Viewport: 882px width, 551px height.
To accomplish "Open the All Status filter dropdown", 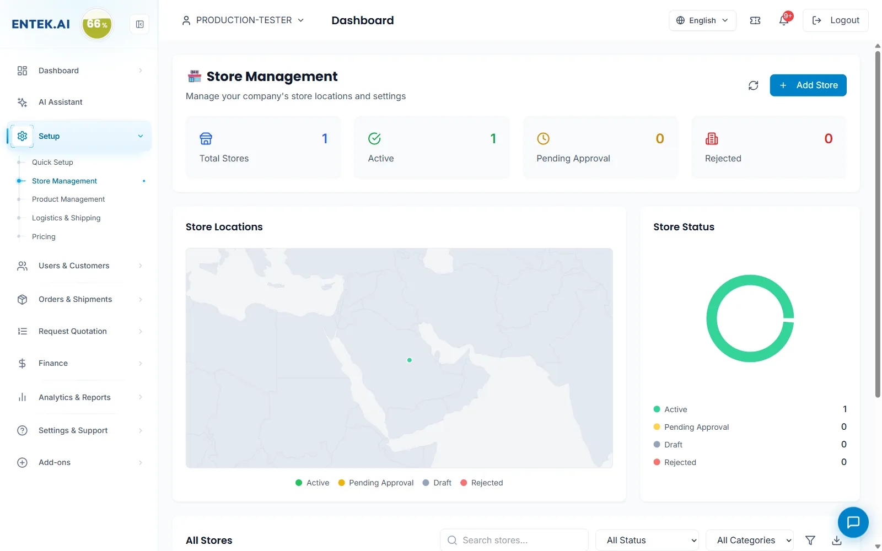I will (647, 541).
